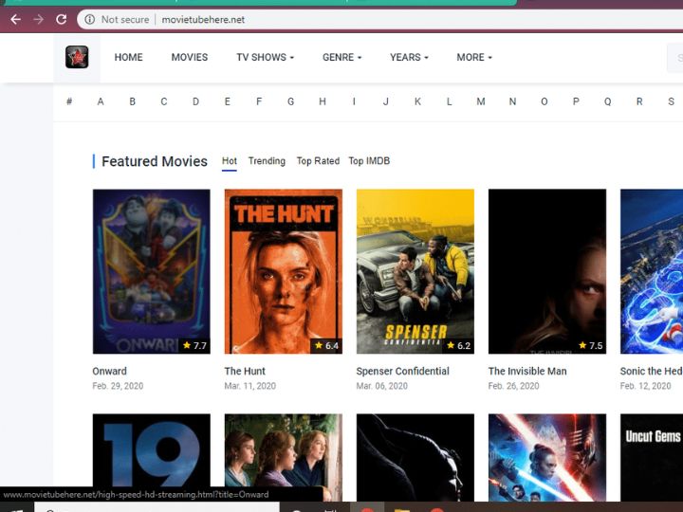683x512 pixels.
Task: Click the Mar. 11, 2020 date text
Action: click(x=250, y=386)
